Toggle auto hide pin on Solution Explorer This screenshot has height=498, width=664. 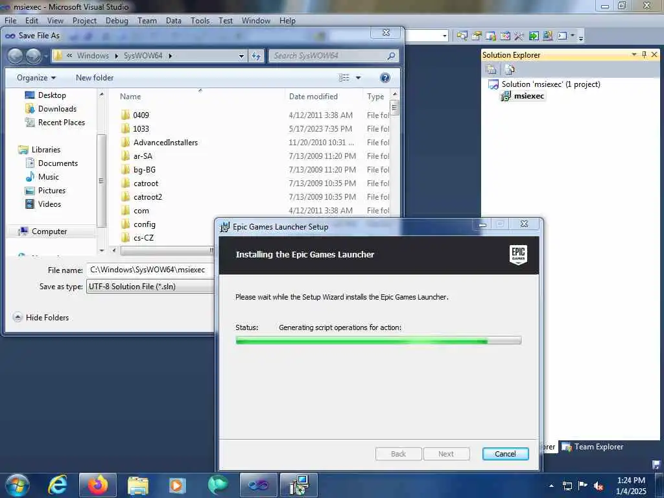pos(644,54)
